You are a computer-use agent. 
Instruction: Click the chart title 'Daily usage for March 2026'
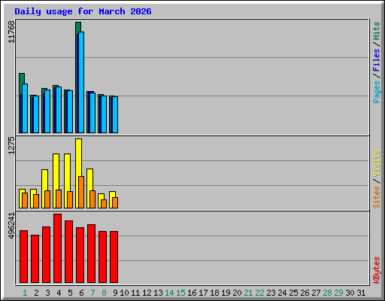click(83, 11)
